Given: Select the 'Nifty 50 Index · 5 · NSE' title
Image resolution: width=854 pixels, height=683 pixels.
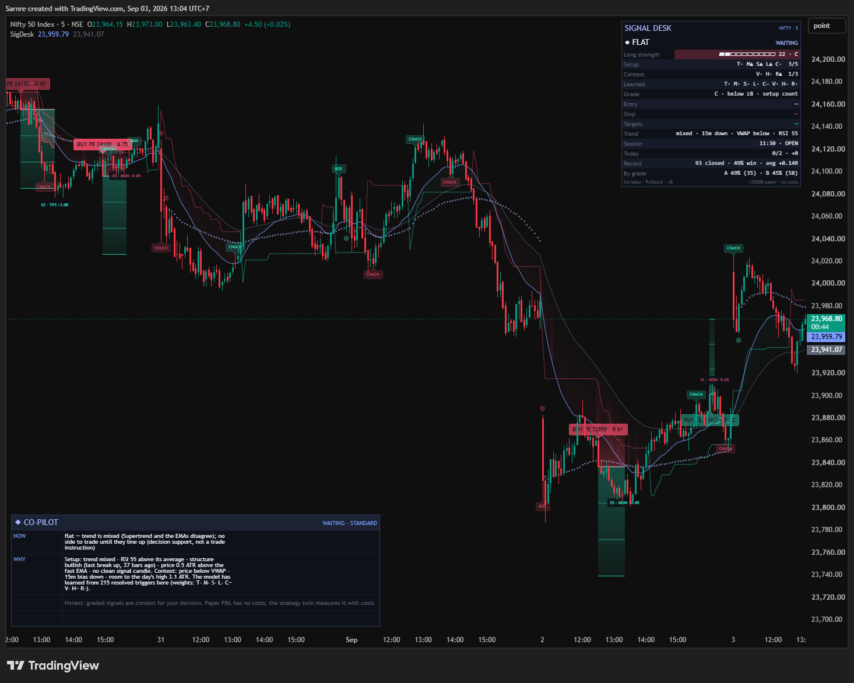Looking at the screenshot, I should [x=47, y=24].
